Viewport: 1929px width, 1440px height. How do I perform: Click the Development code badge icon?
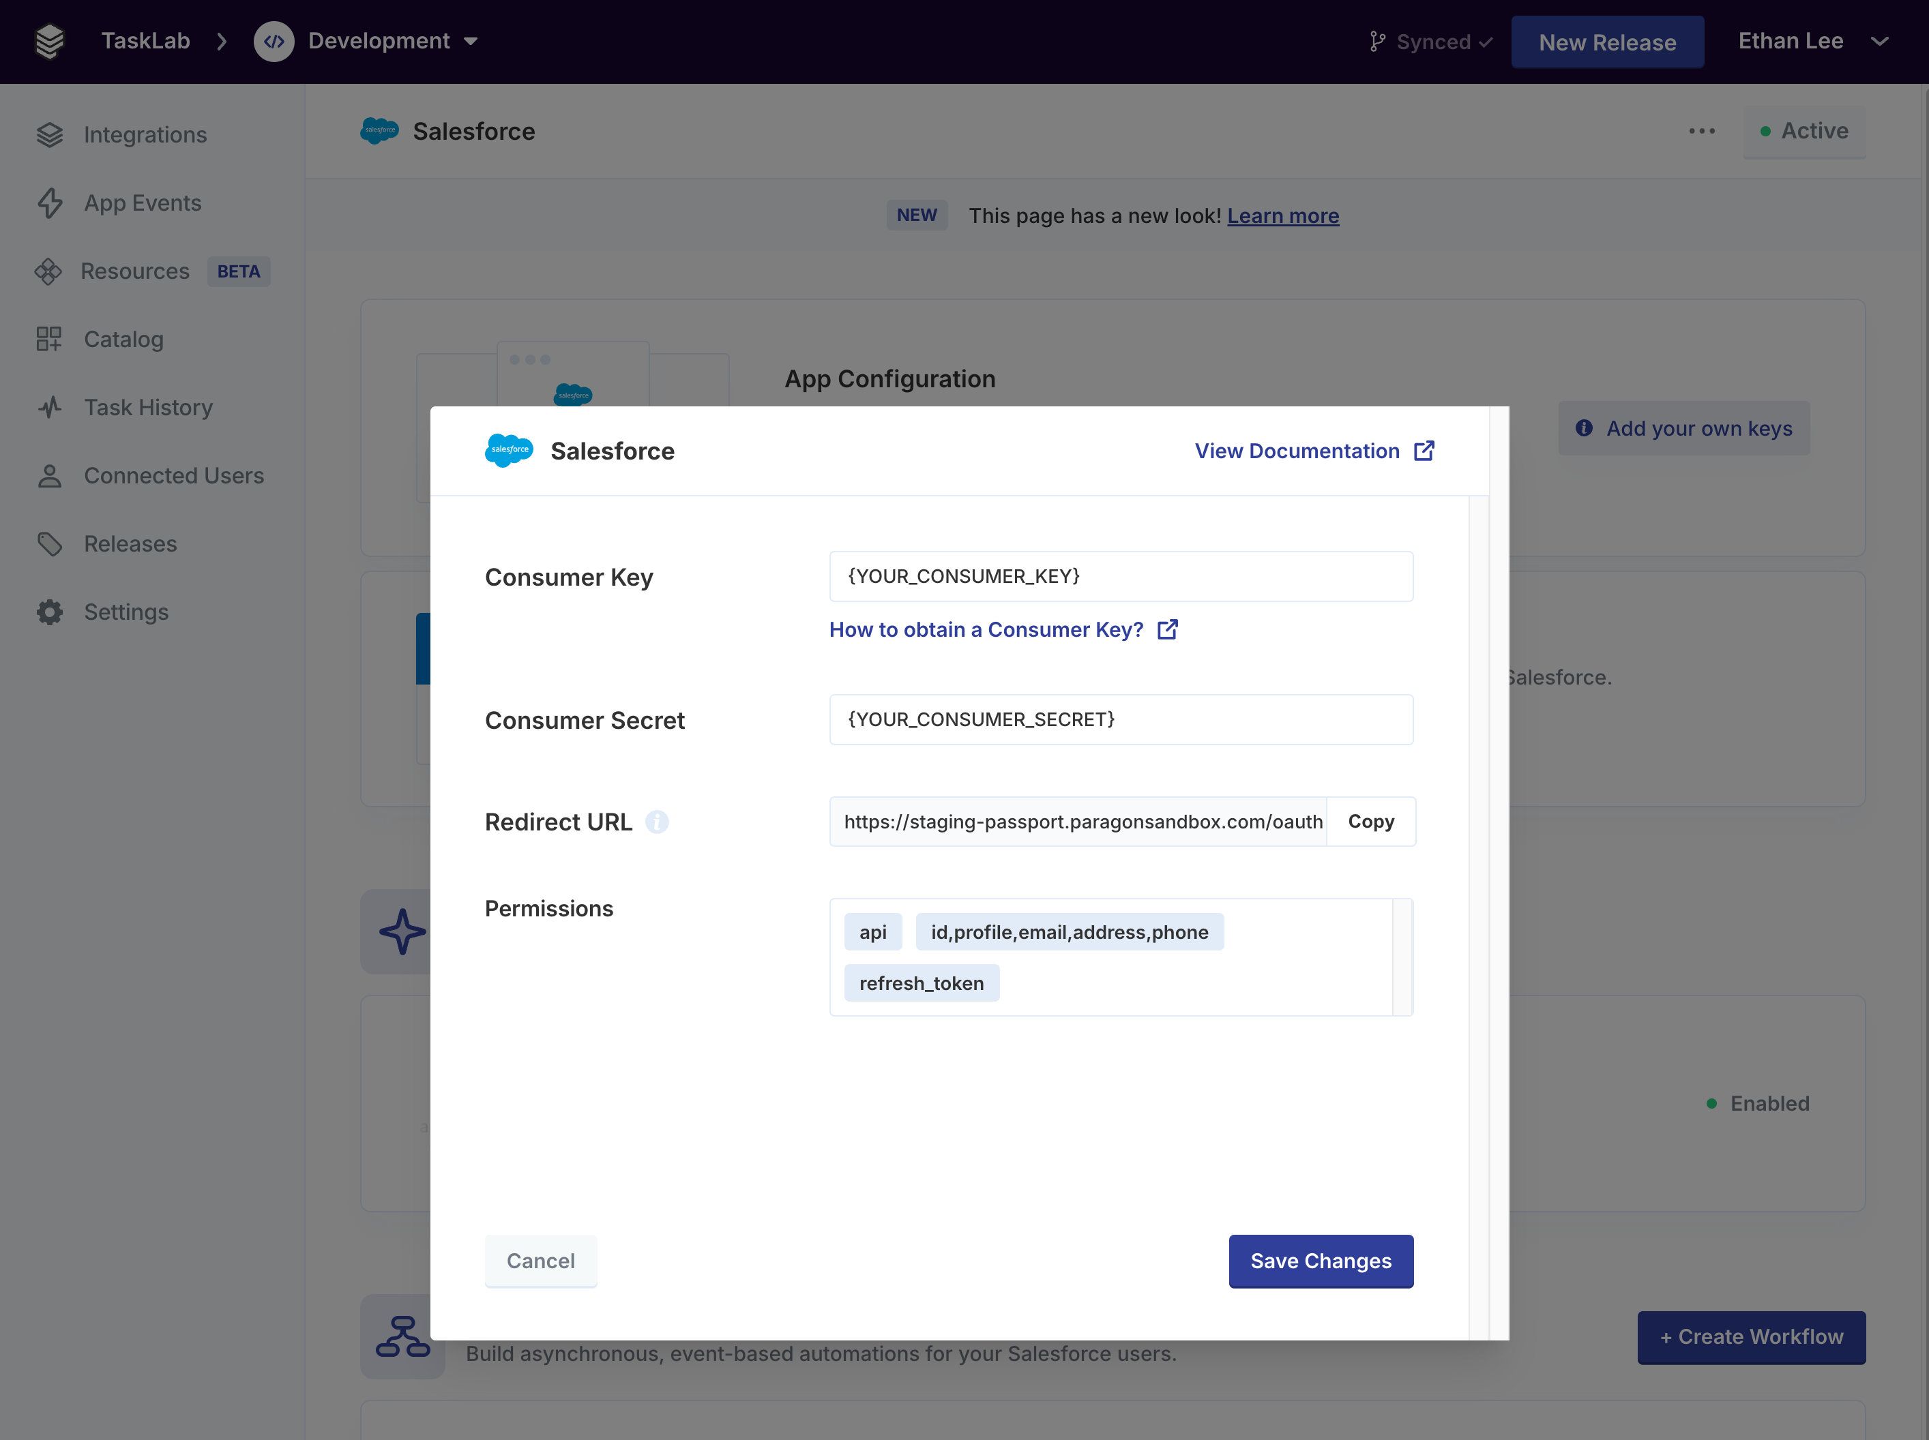pos(274,41)
